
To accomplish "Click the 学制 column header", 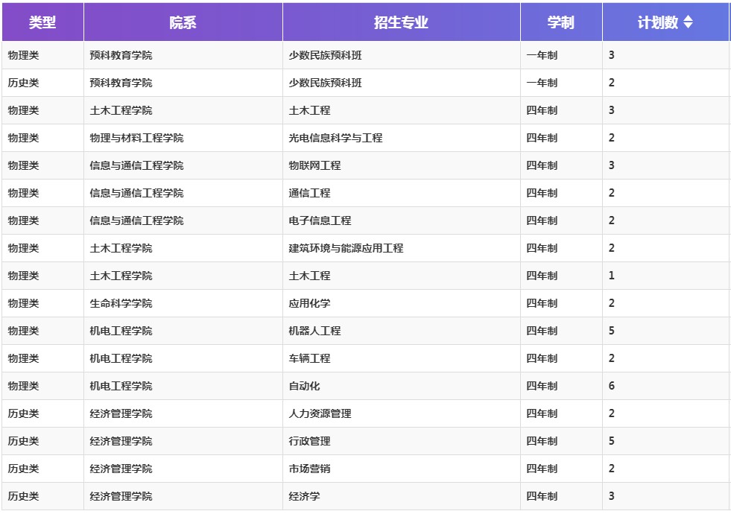I will click(560, 22).
